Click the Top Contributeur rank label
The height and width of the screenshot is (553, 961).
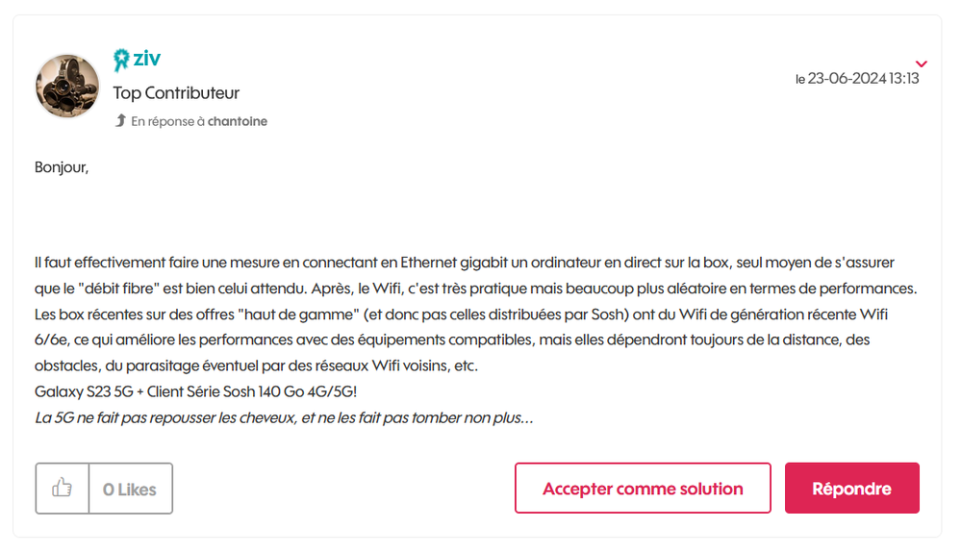(x=176, y=93)
